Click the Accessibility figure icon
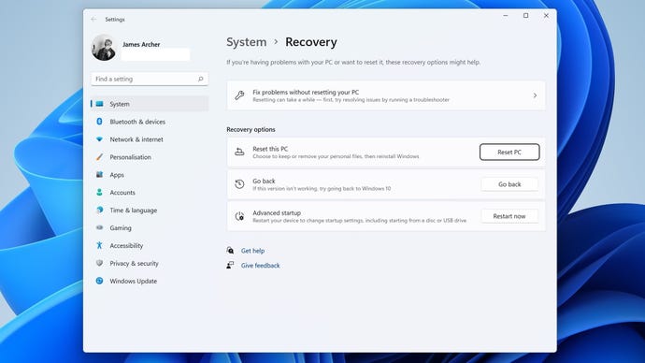 (x=99, y=245)
